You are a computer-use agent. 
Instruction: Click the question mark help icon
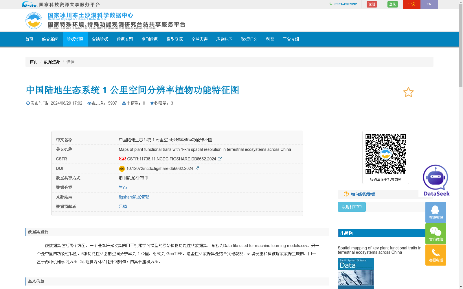pyautogui.click(x=346, y=194)
